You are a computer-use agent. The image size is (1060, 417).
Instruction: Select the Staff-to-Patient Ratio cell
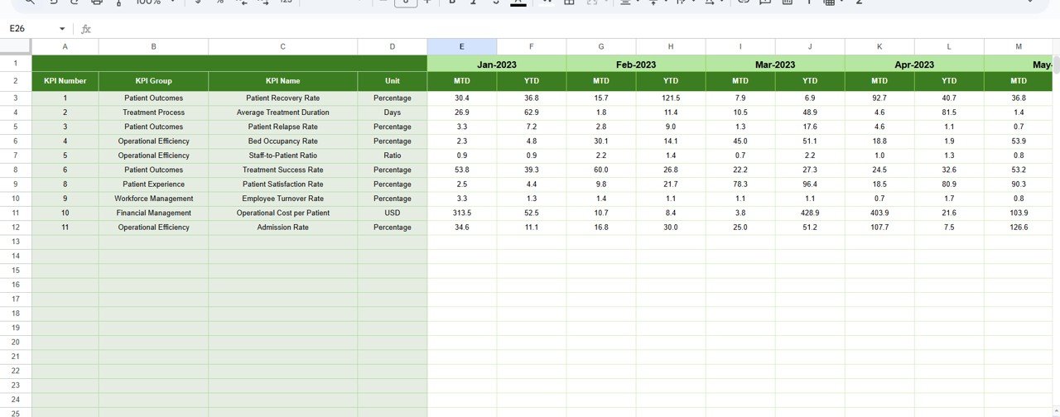click(x=283, y=156)
